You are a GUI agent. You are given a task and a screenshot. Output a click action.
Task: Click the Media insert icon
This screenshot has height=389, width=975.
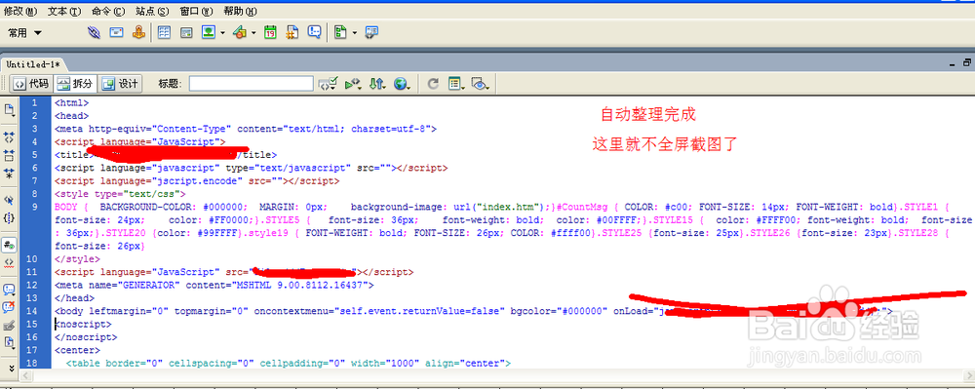coord(240,33)
